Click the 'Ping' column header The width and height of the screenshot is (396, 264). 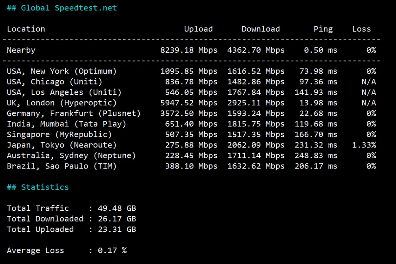tap(323, 29)
